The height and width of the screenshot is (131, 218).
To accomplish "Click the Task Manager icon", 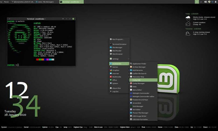I will [x=131, y=106].
